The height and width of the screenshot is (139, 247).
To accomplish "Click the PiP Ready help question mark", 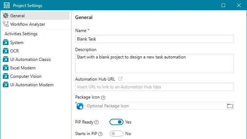I will point(97,122).
